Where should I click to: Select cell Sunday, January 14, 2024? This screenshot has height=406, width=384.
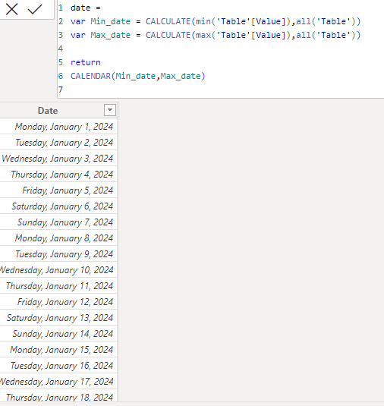click(58, 333)
